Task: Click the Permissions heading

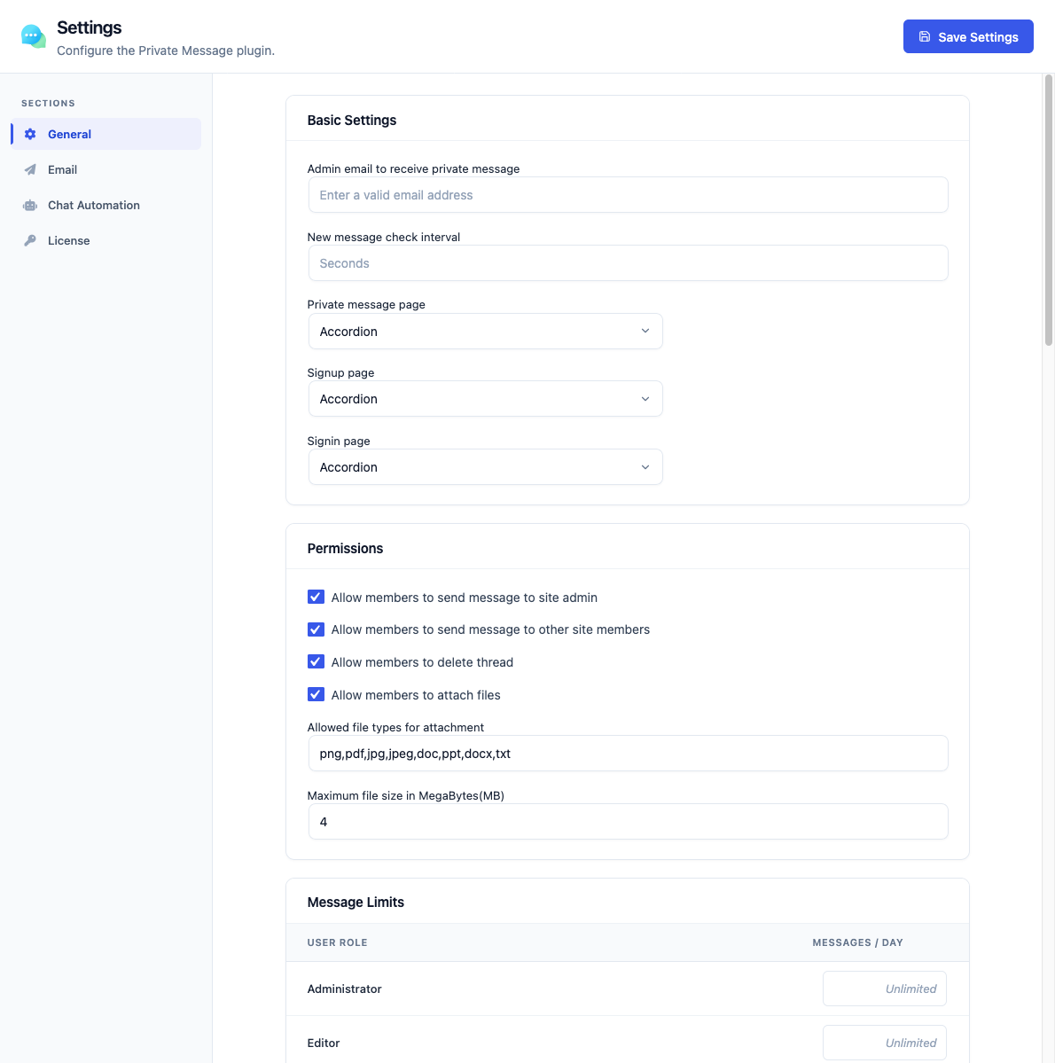Action: tap(345, 549)
